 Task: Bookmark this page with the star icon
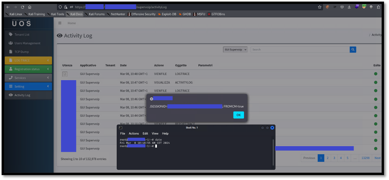pos(320,7)
